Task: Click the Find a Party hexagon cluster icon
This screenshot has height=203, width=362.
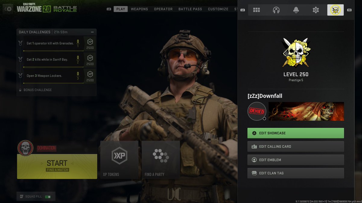Action: tap(161, 155)
